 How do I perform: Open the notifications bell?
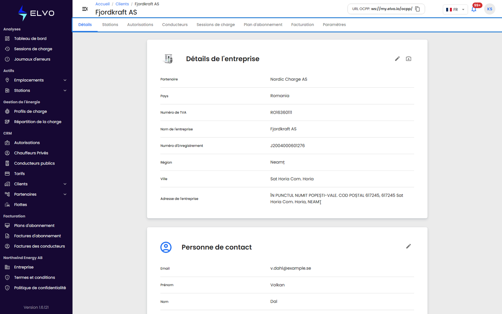[474, 9]
